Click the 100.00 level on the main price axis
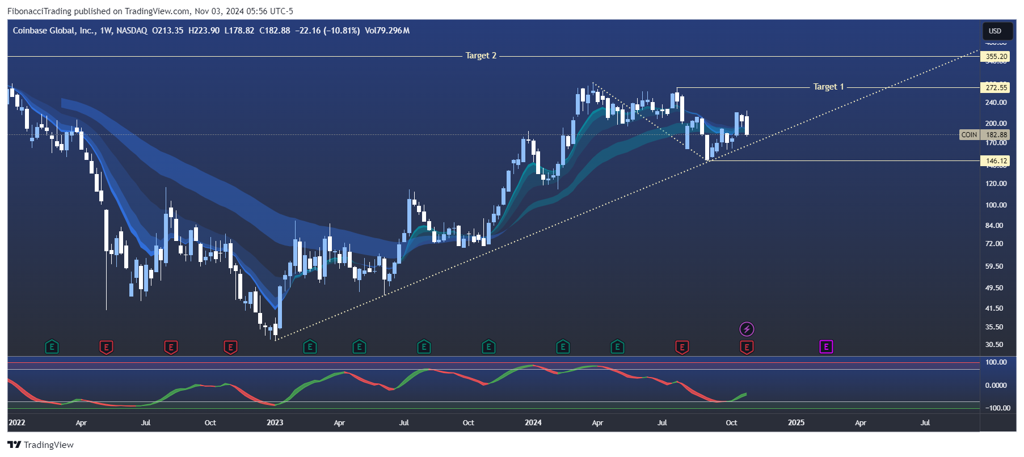1024x457 pixels. tap(996, 205)
